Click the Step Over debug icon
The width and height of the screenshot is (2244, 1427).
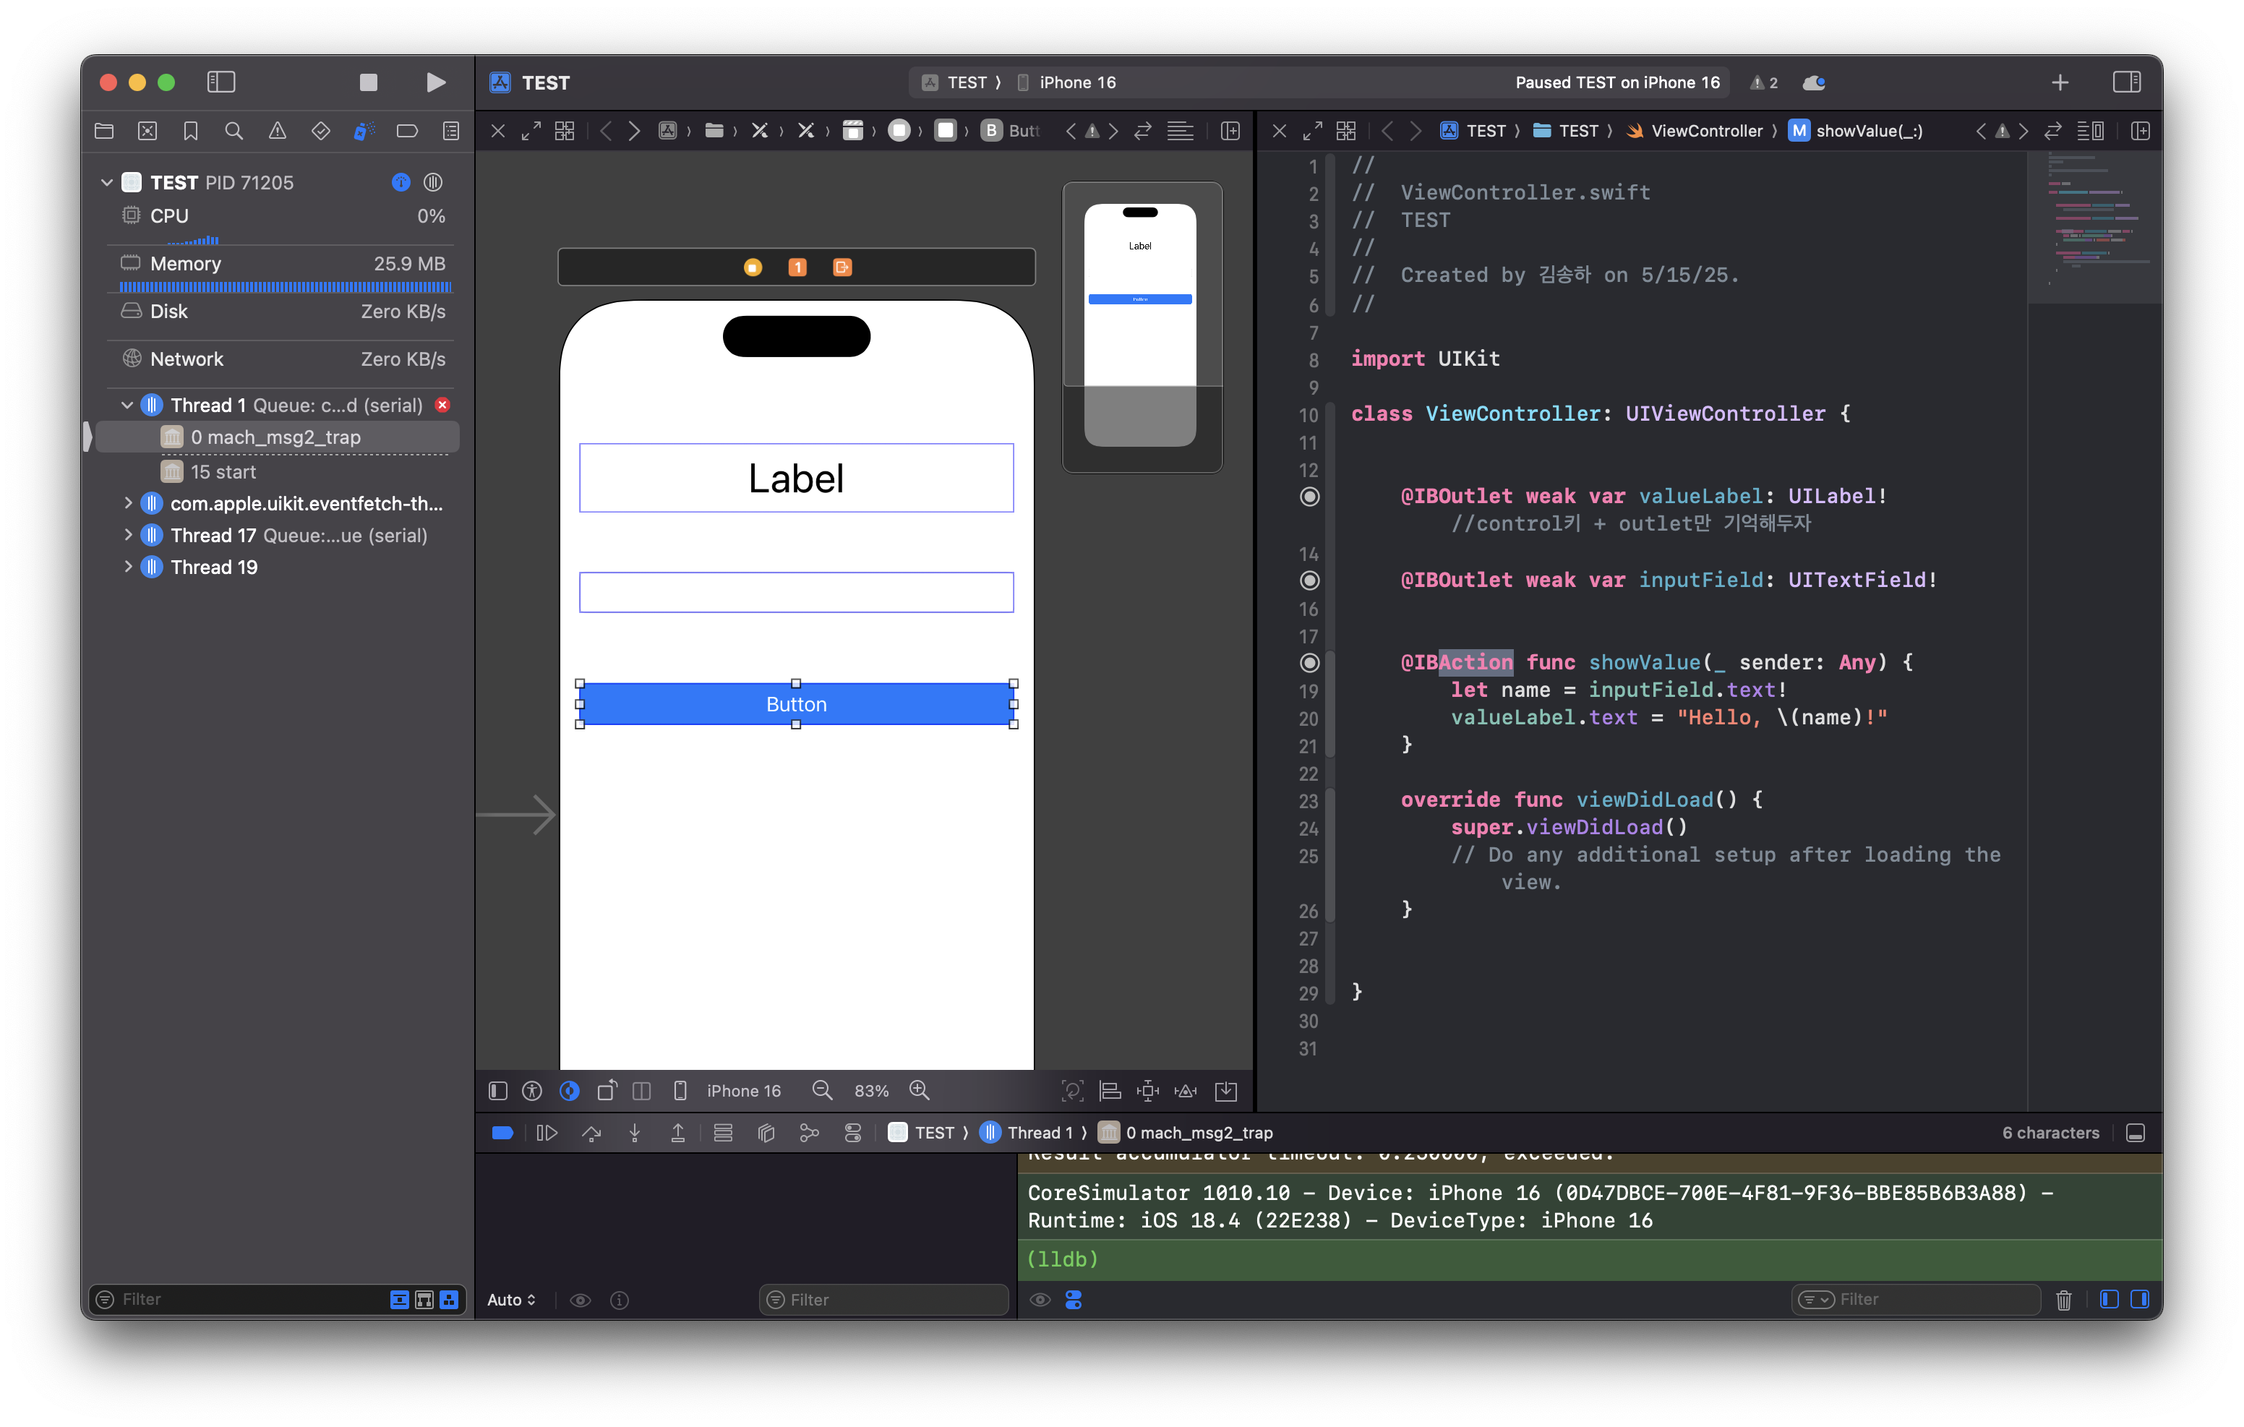pyautogui.click(x=591, y=1133)
